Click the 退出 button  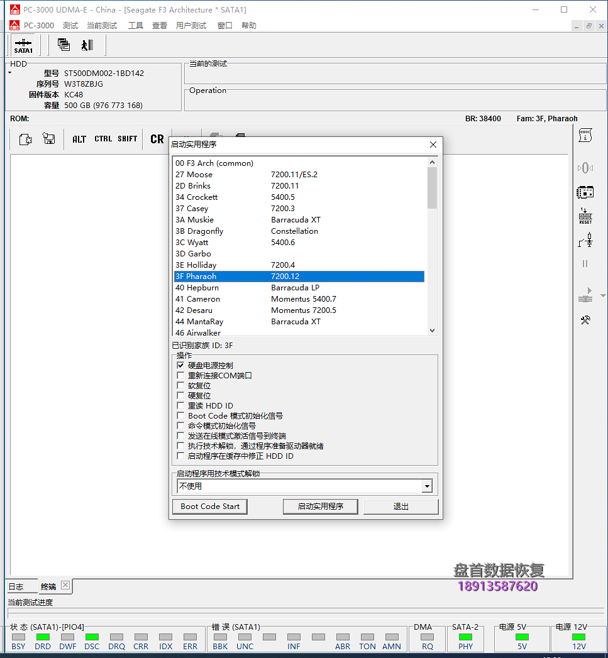[x=401, y=507]
